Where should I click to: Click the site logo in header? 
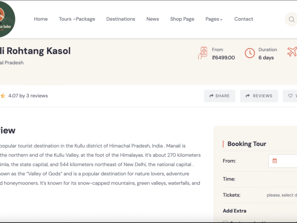click(7, 19)
